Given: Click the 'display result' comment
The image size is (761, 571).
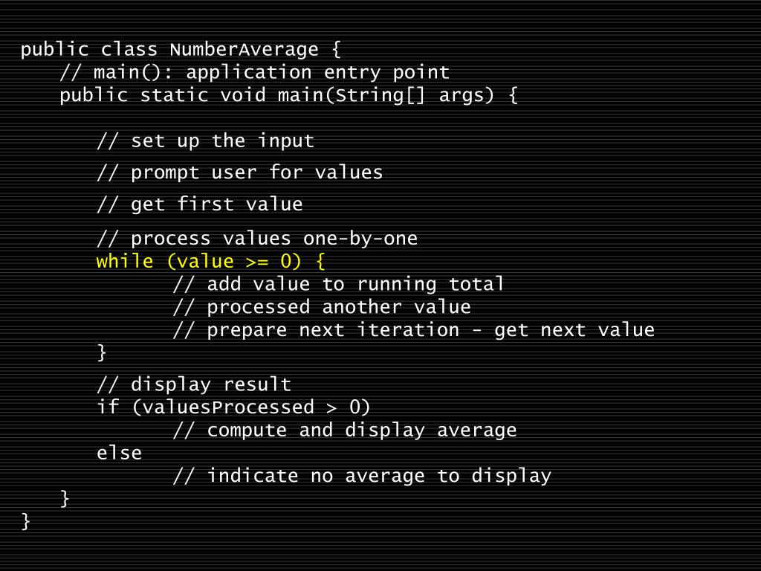Looking at the screenshot, I should (194, 384).
